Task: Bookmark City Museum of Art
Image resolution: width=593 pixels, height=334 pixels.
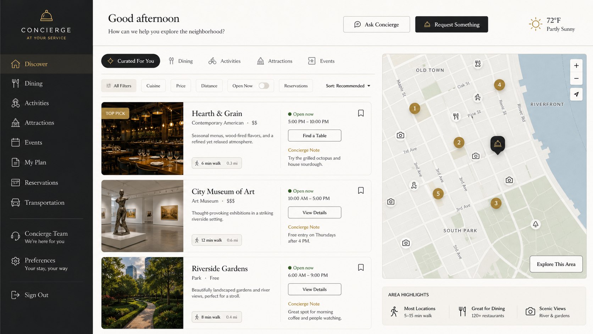Action: (x=361, y=191)
